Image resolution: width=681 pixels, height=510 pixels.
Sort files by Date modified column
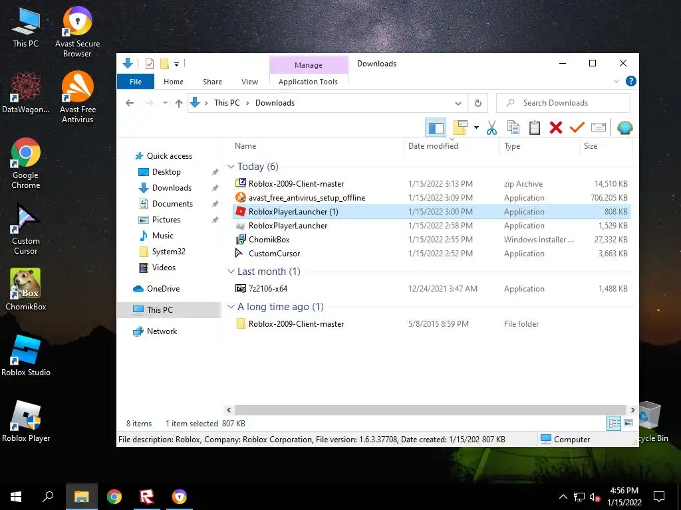point(452,146)
